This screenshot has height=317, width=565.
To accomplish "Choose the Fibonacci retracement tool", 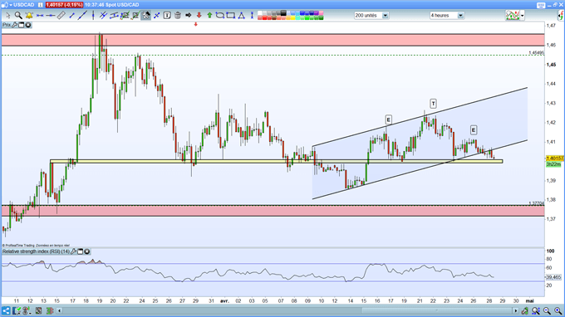I will (125, 16).
